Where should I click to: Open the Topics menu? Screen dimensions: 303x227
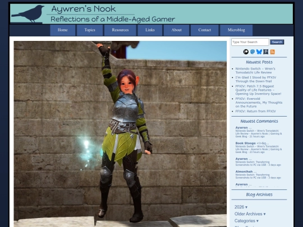[x=90, y=30]
